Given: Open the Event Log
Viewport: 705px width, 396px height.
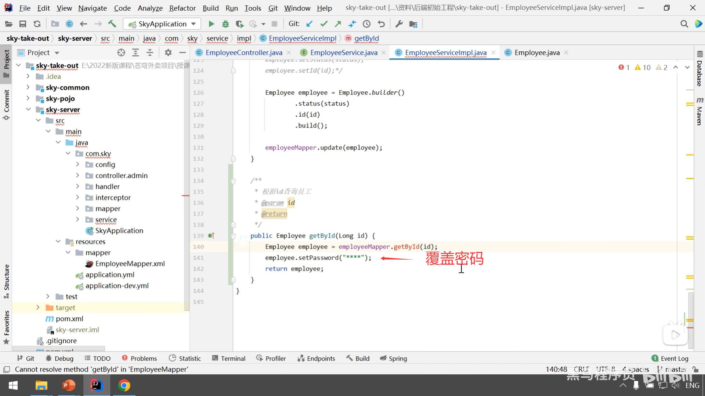Looking at the screenshot, I should pyautogui.click(x=670, y=359).
